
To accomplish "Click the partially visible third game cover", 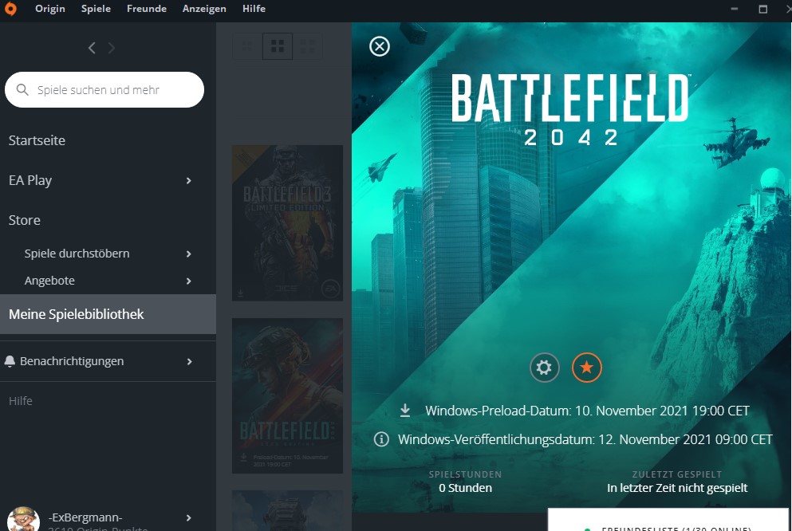I will tap(287, 510).
